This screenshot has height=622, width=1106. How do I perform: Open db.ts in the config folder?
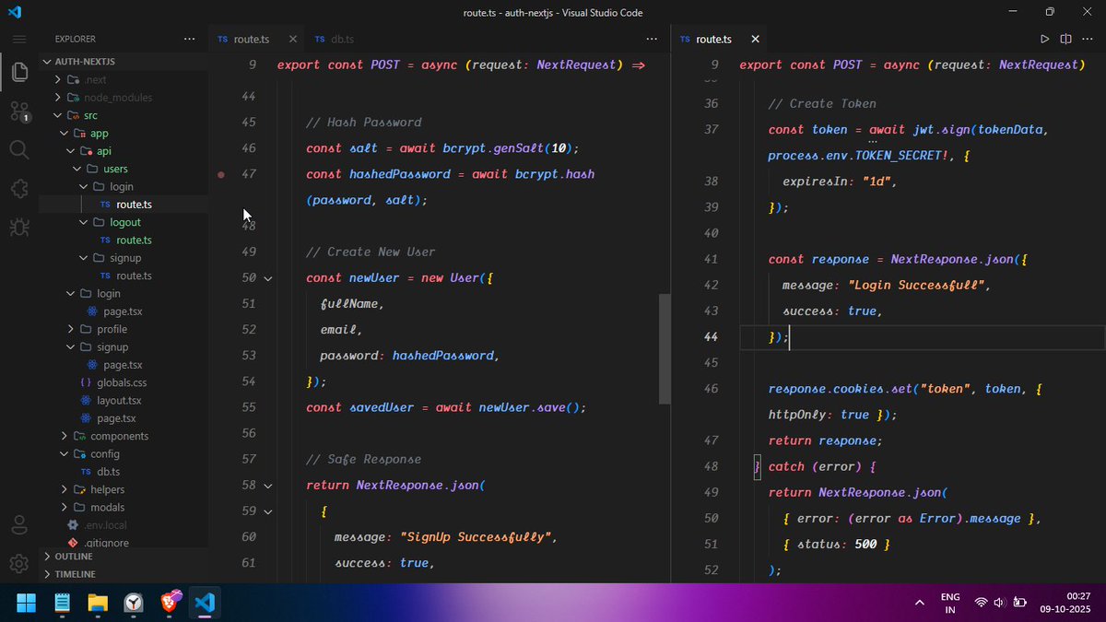[108, 472]
